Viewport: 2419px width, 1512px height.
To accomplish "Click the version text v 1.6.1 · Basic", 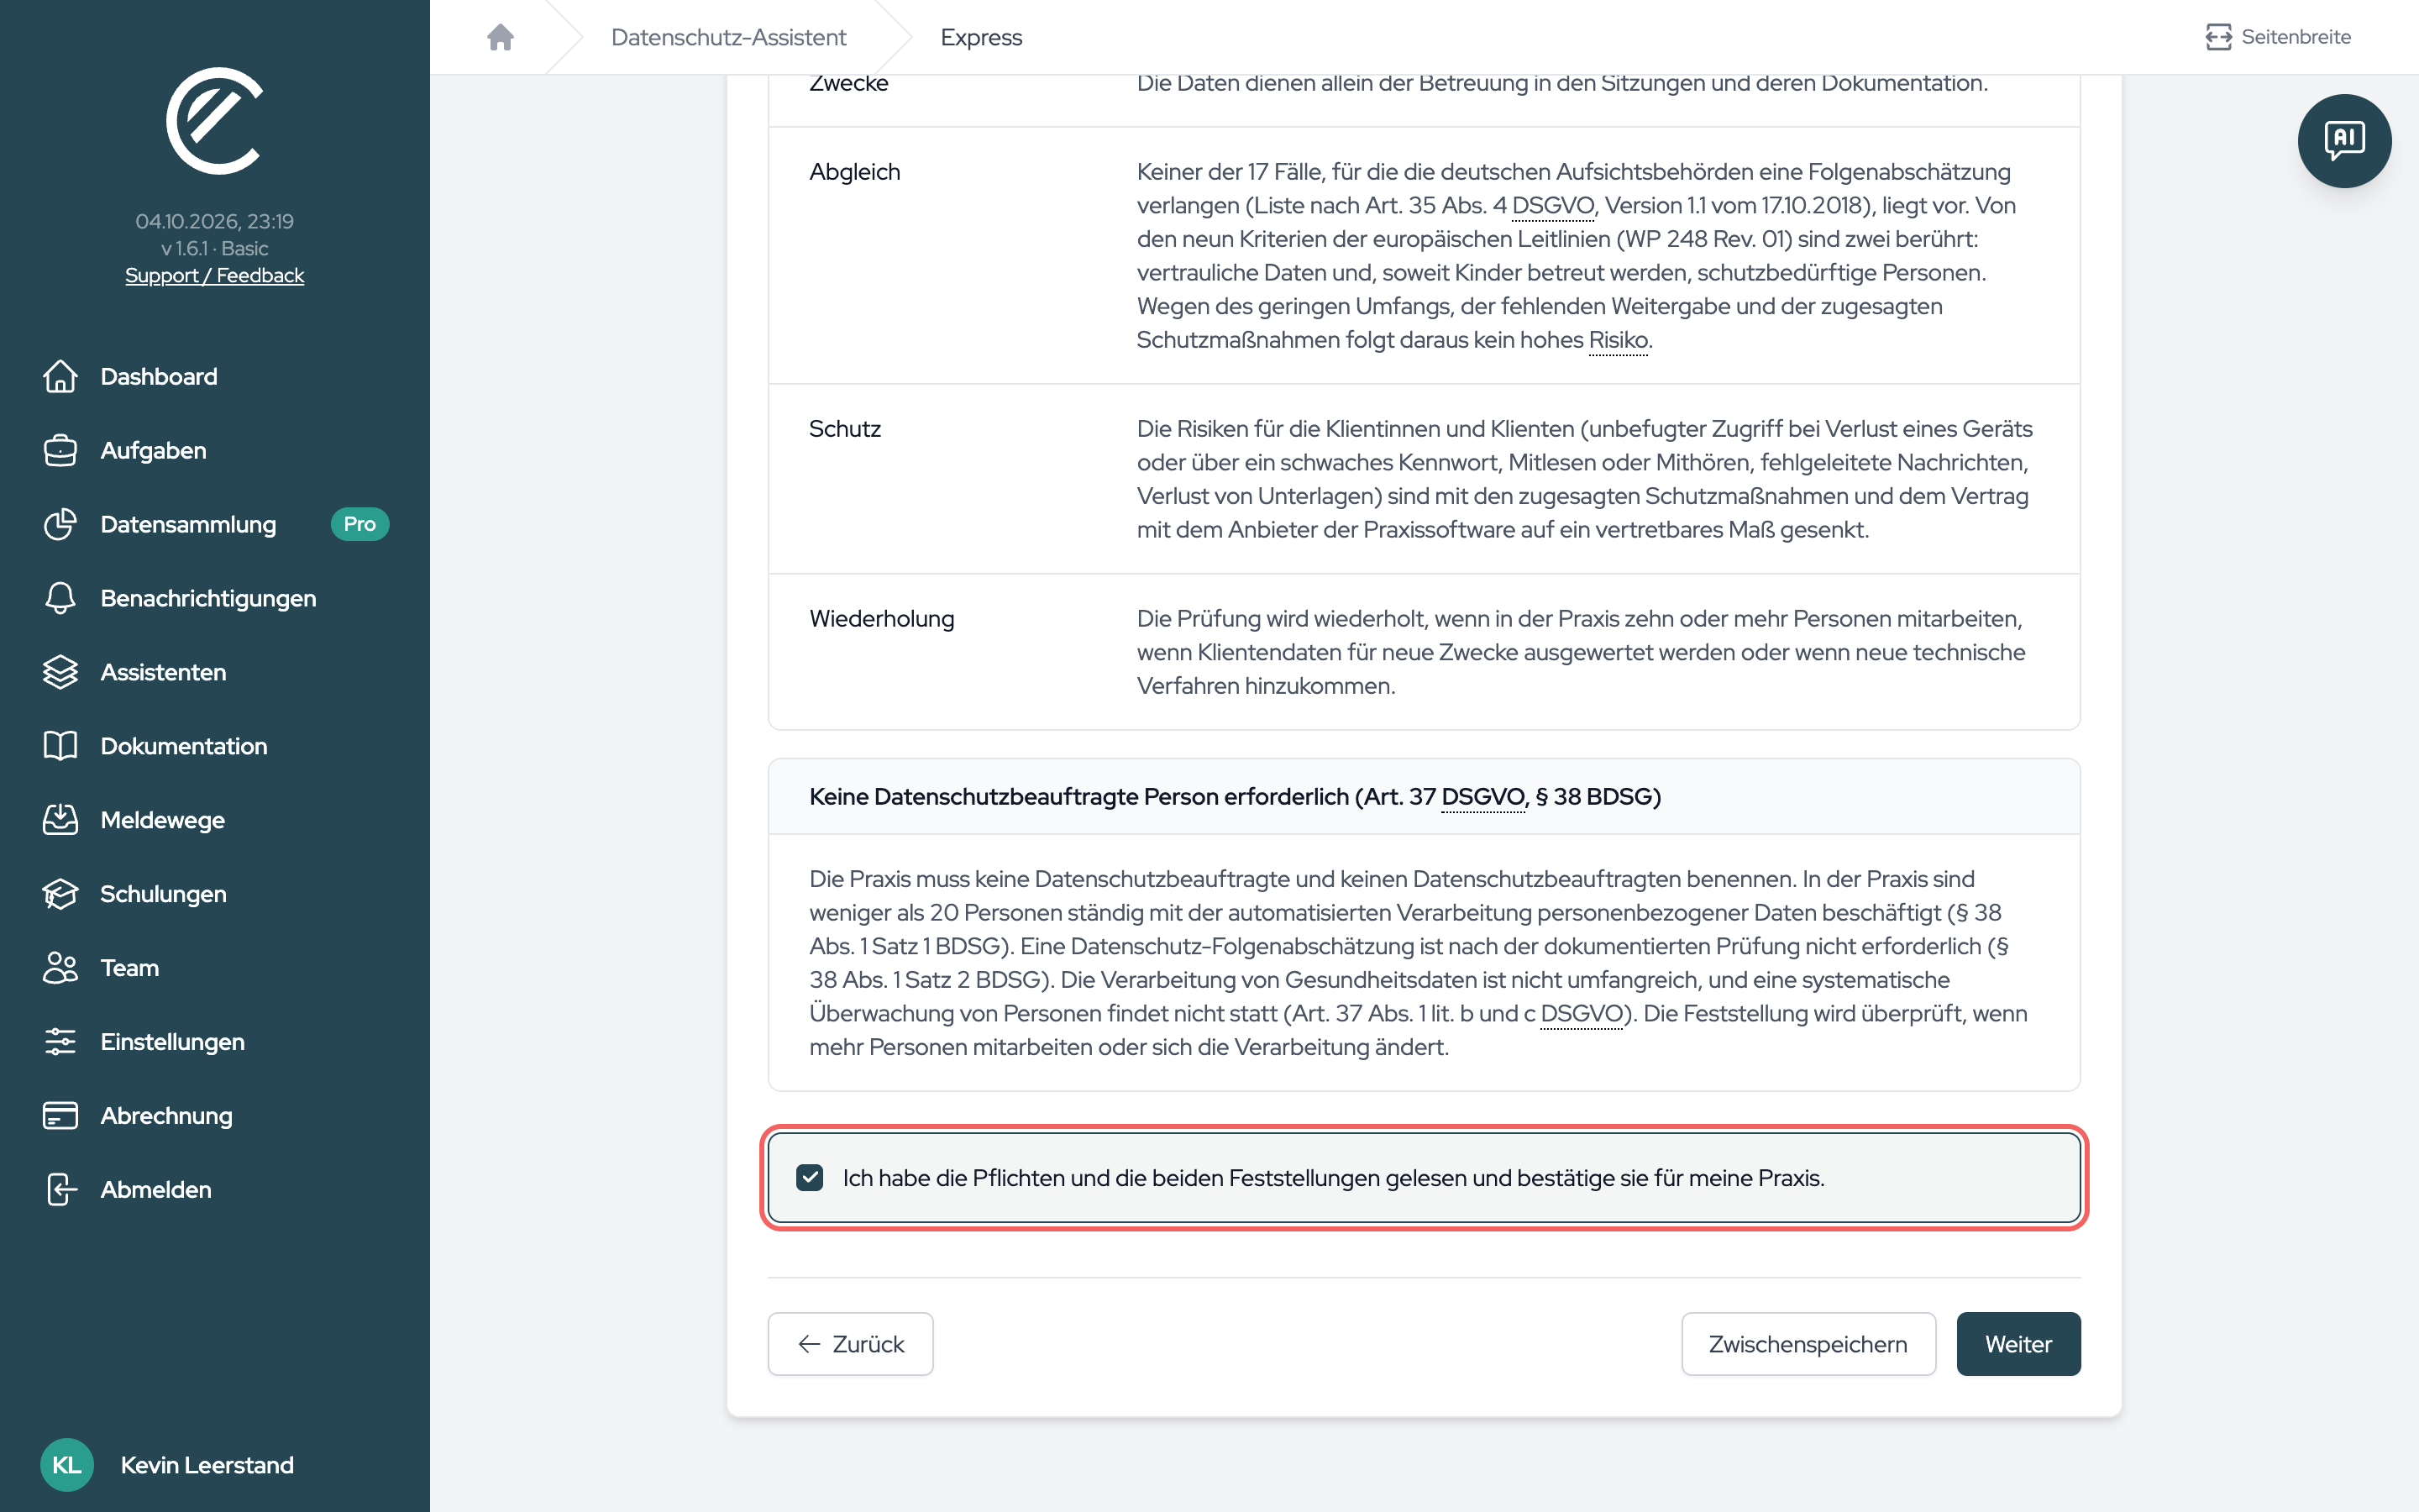I will coord(214,248).
